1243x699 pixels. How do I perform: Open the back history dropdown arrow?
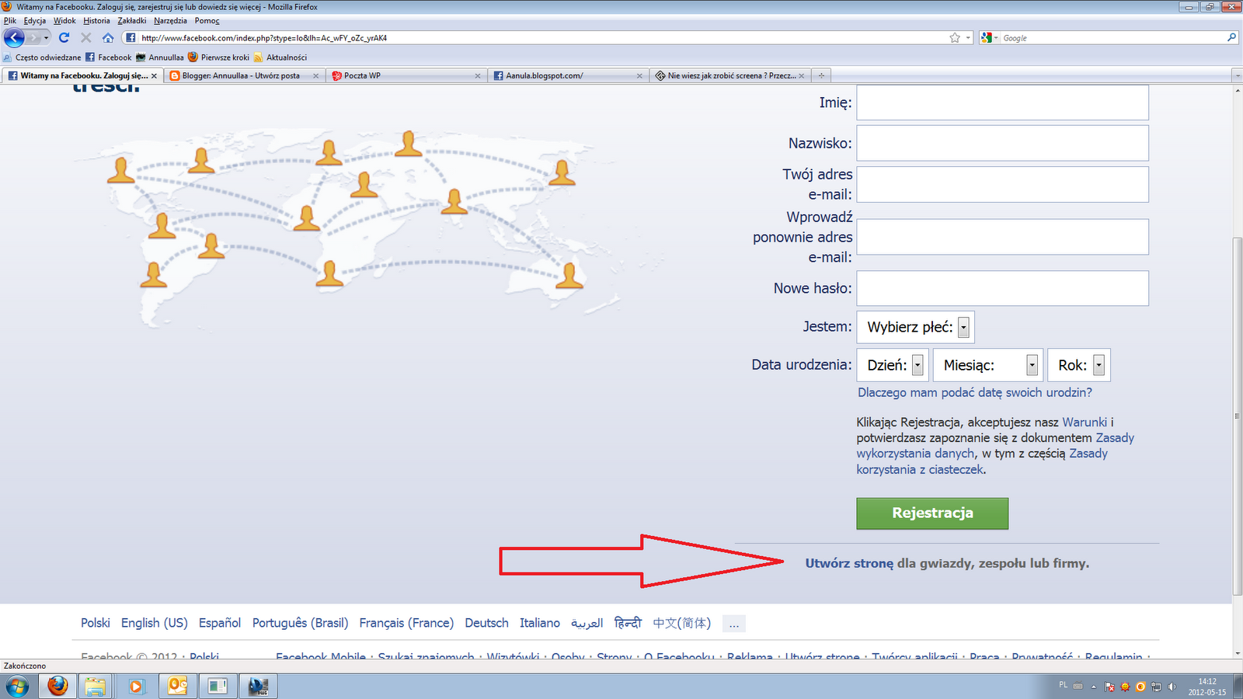[x=46, y=37]
